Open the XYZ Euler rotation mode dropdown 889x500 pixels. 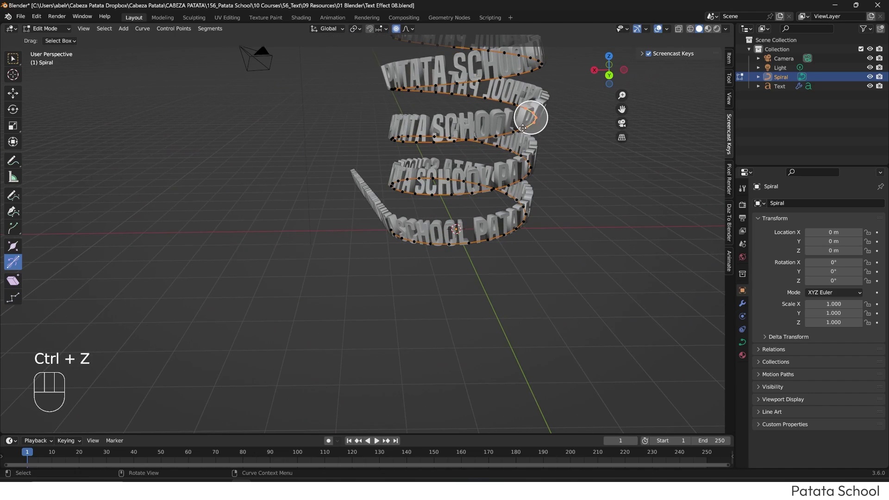tap(834, 293)
